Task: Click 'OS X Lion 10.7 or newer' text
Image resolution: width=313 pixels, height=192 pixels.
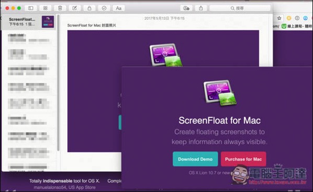Action: click(x=210, y=173)
